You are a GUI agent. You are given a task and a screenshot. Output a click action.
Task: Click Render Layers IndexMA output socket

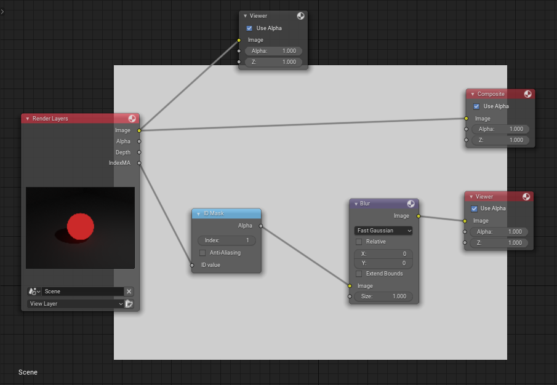point(139,163)
